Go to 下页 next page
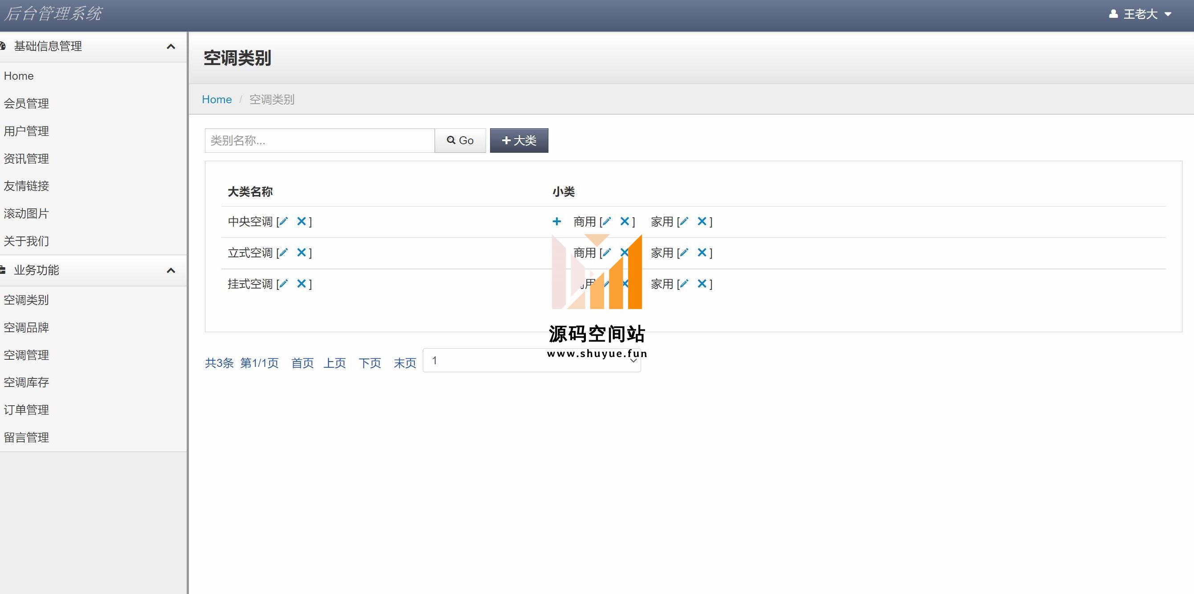The width and height of the screenshot is (1194, 594). click(370, 363)
